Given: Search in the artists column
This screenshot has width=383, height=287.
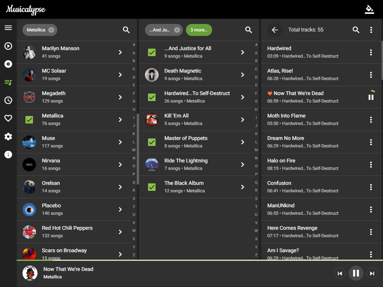Looking at the screenshot, I should pyautogui.click(x=126, y=30).
